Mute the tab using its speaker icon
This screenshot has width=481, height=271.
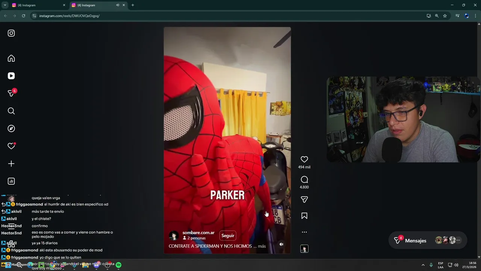pyautogui.click(x=118, y=5)
